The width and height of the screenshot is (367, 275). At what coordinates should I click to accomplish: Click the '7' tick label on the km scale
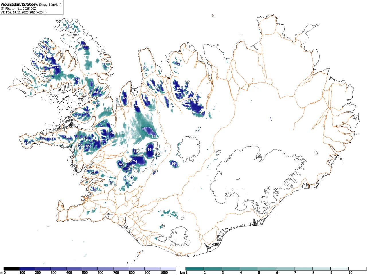(x=295, y=273)
